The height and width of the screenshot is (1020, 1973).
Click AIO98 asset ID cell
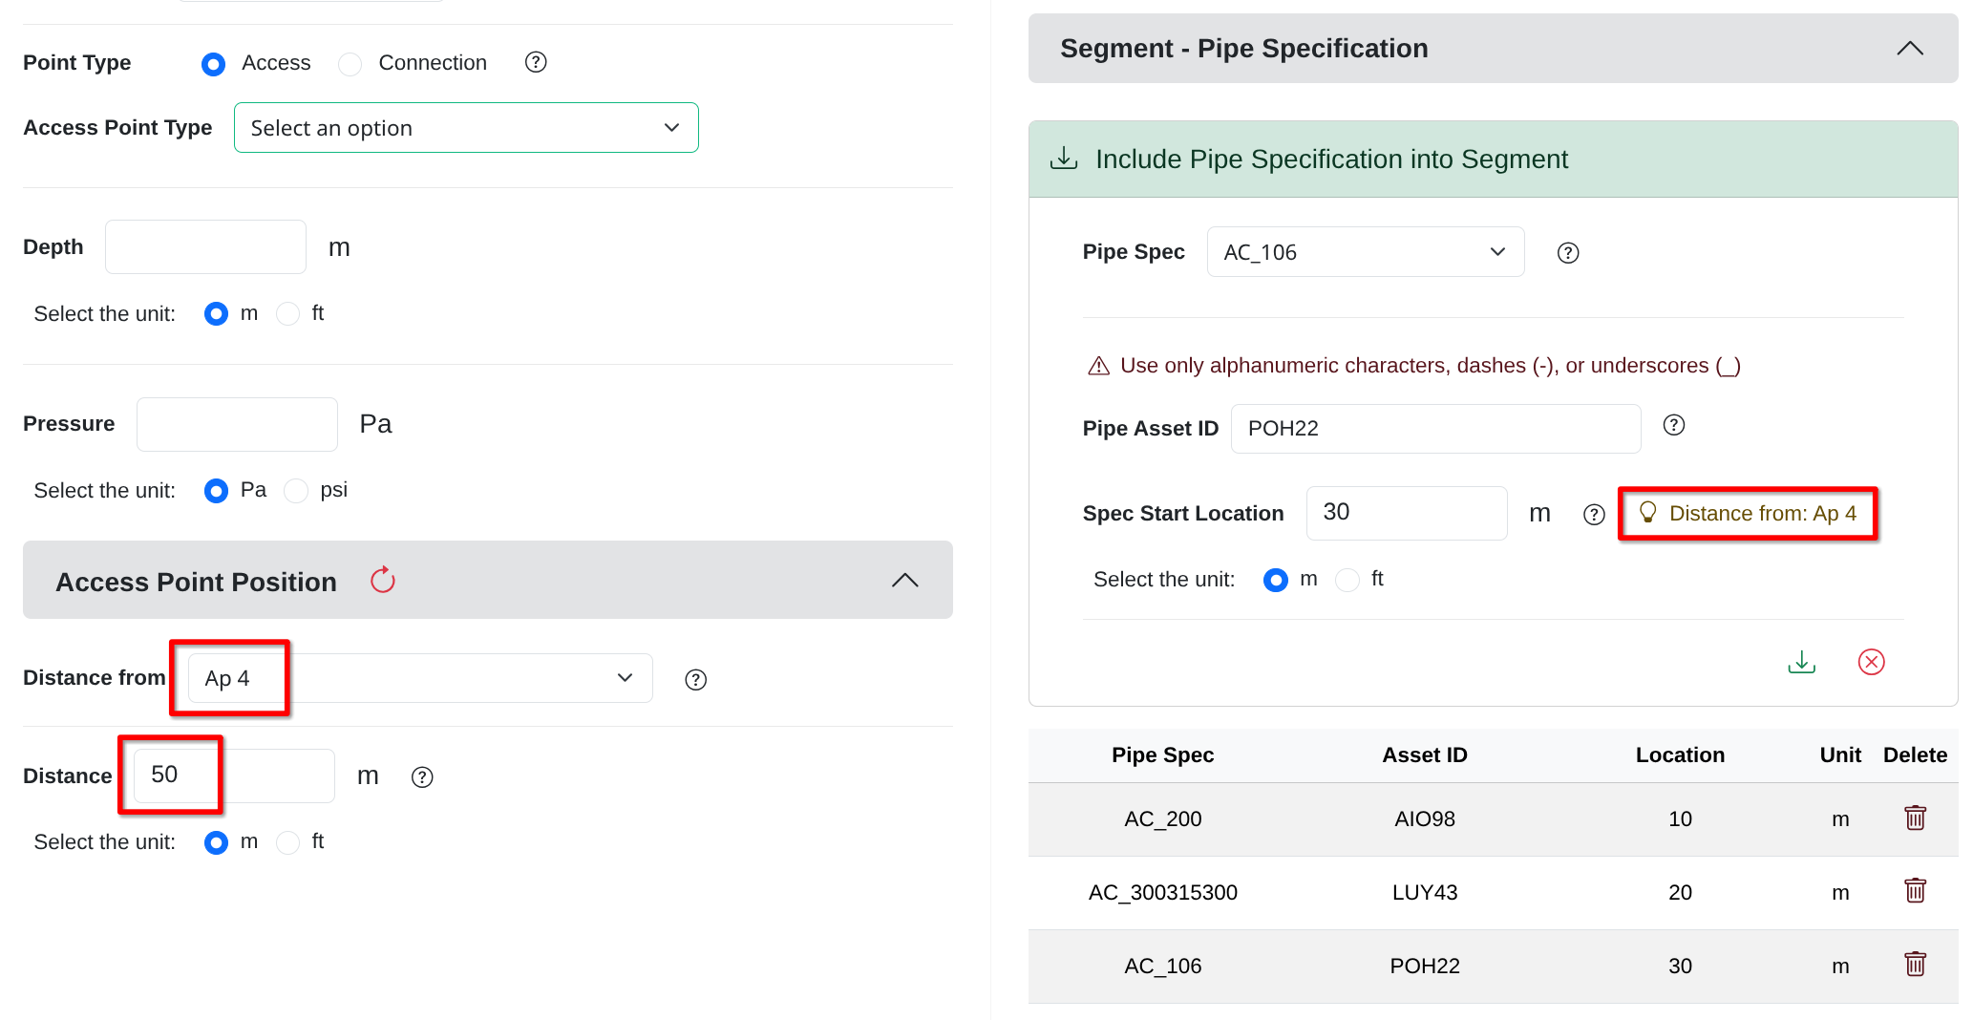point(1425,819)
